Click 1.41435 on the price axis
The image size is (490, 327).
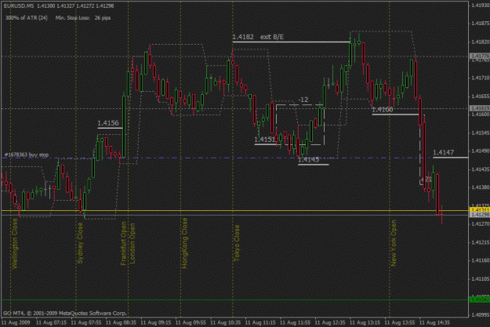coord(481,169)
